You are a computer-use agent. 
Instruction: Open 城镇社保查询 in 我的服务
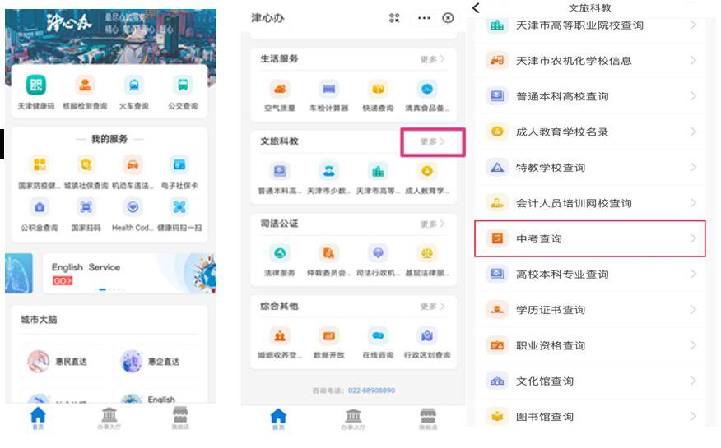tap(86, 164)
